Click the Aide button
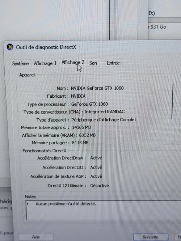Screen dimensions: 181x241 tap(36, 237)
